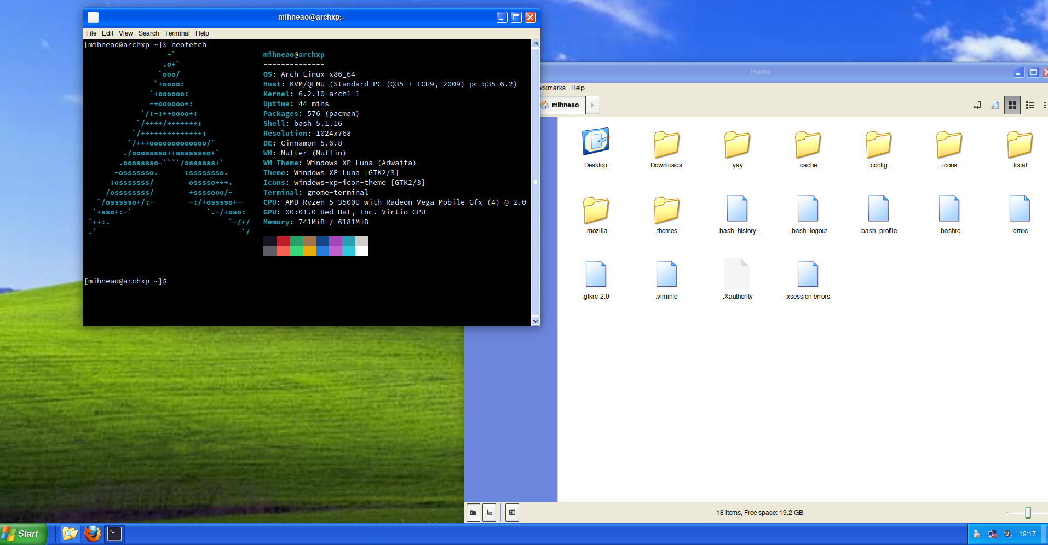Image resolution: width=1048 pixels, height=545 pixels.
Task: Show tree view in the sidebar
Action: pyautogui.click(x=490, y=513)
